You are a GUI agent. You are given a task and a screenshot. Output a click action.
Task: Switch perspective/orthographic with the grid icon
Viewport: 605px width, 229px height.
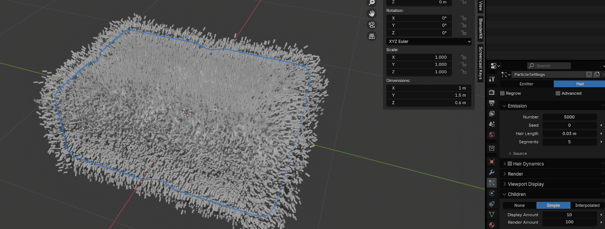pos(372,36)
